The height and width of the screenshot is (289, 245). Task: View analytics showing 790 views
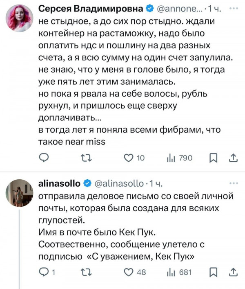click(172, 158)
